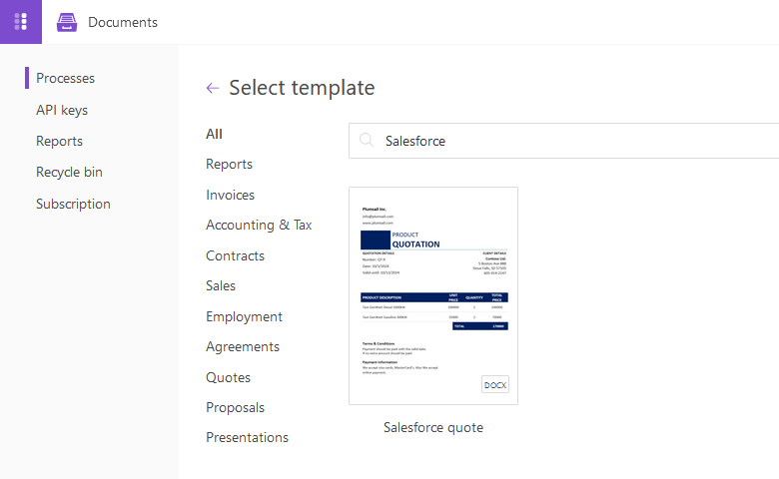Click the Salesforce quote template label
Screen dimensions: 779x479
click(433, 428)
